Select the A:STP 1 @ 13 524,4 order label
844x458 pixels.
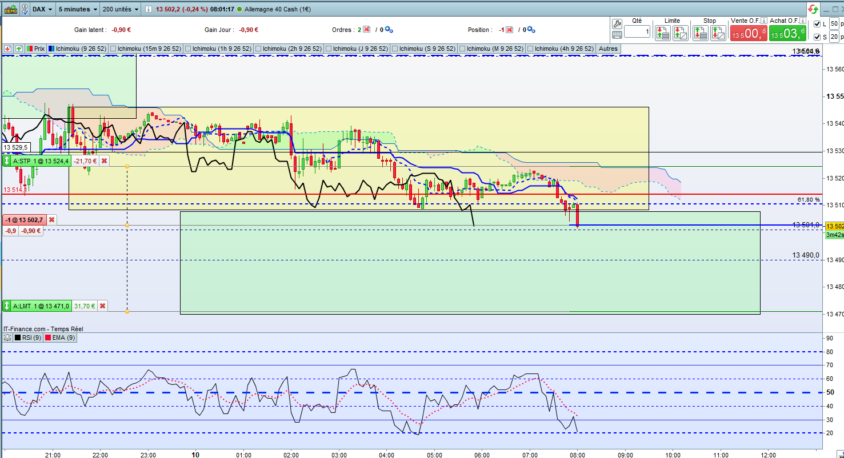click(42, 161)
